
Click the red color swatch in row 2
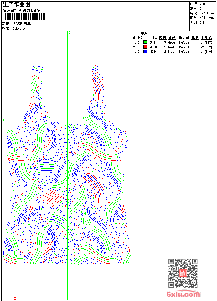pyautogui.click(x=145, y=47)
